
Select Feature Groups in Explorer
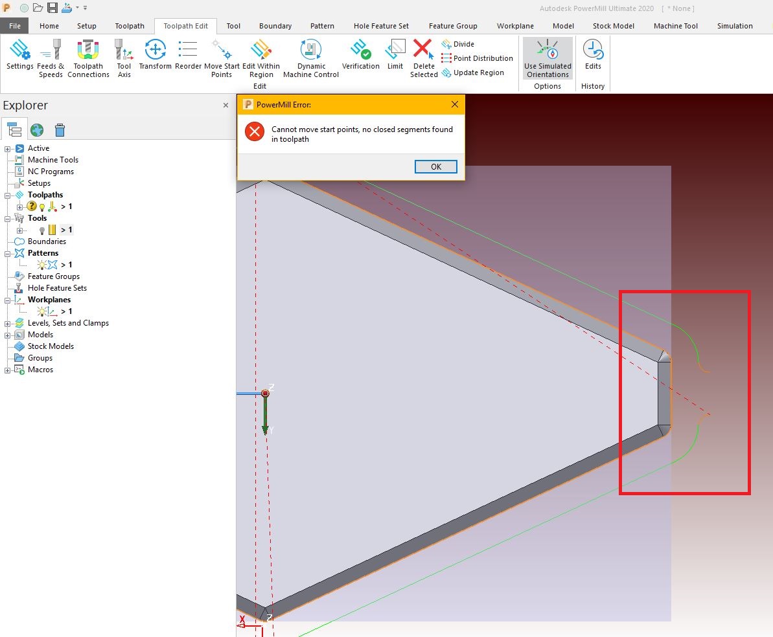53,276
